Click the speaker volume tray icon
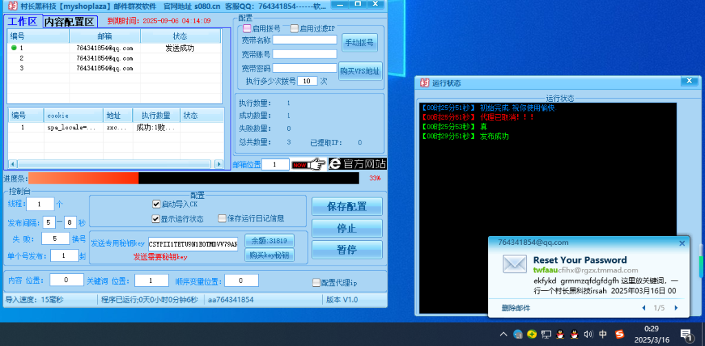 click(x=587, y=334)
